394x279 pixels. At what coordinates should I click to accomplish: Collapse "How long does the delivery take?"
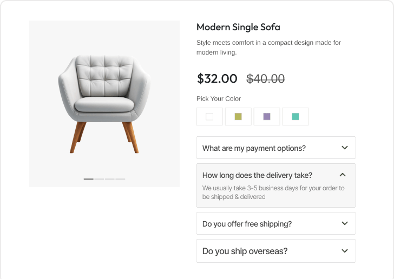tap(257, 175)
